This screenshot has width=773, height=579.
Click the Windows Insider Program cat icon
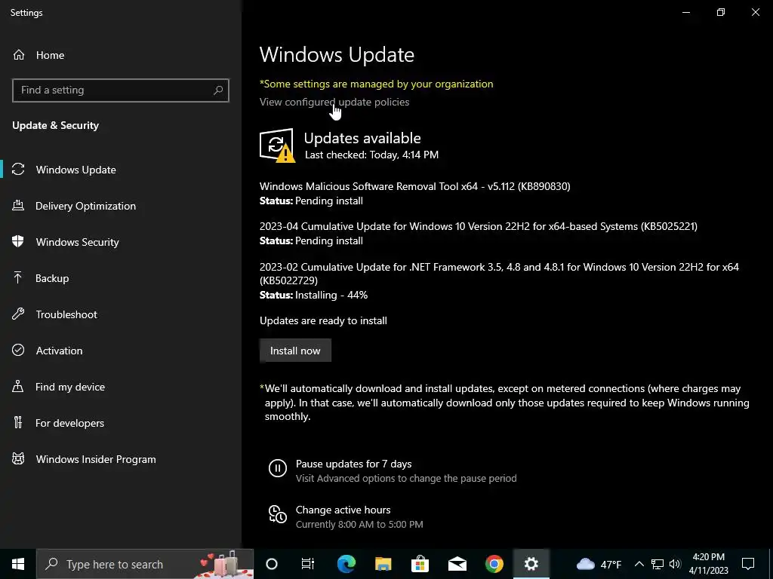coord(18,459)
